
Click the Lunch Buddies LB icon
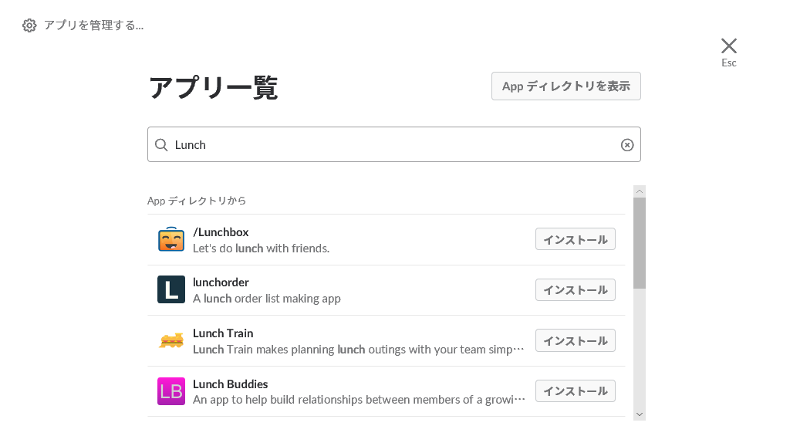[171, 391]
